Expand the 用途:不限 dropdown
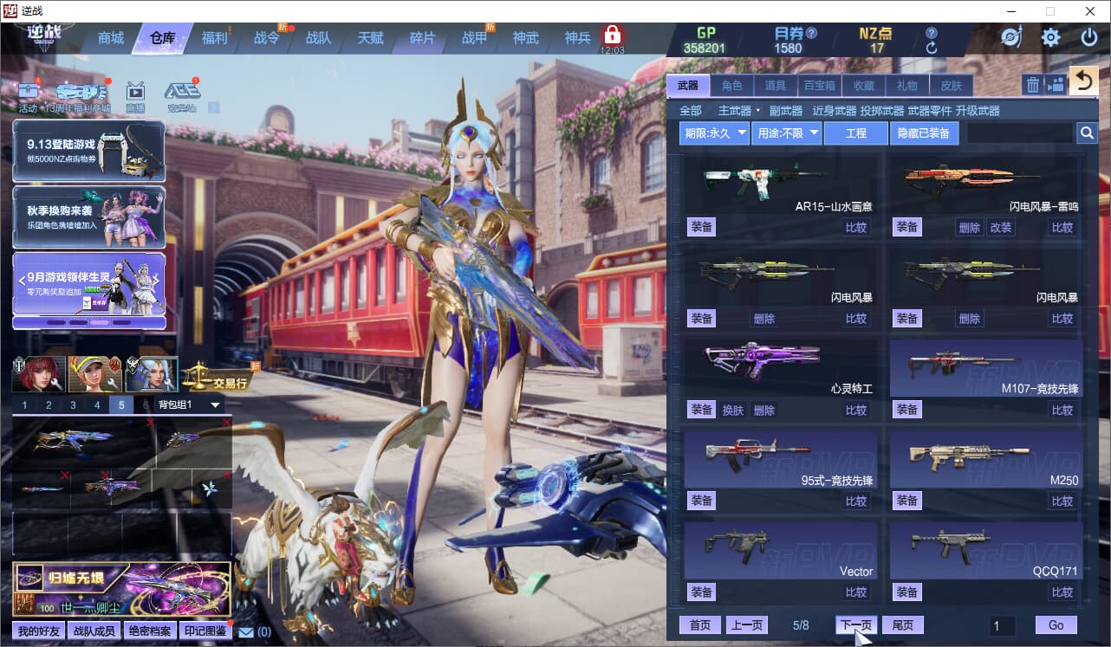The image size is (1111, 647). point(787,133)
